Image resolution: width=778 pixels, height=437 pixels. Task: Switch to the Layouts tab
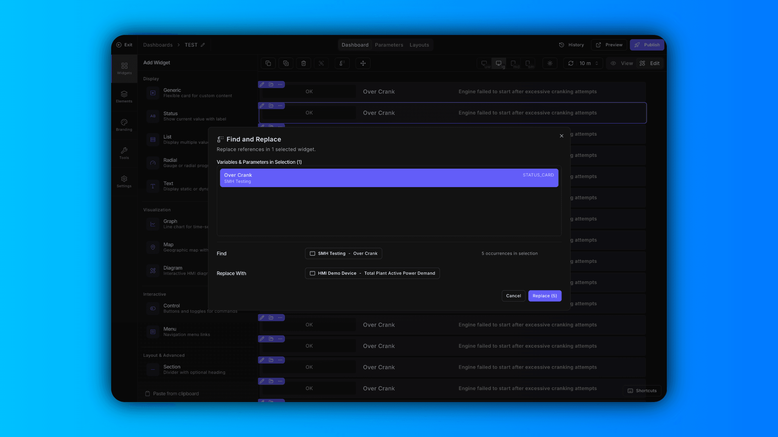coord(419,45)
